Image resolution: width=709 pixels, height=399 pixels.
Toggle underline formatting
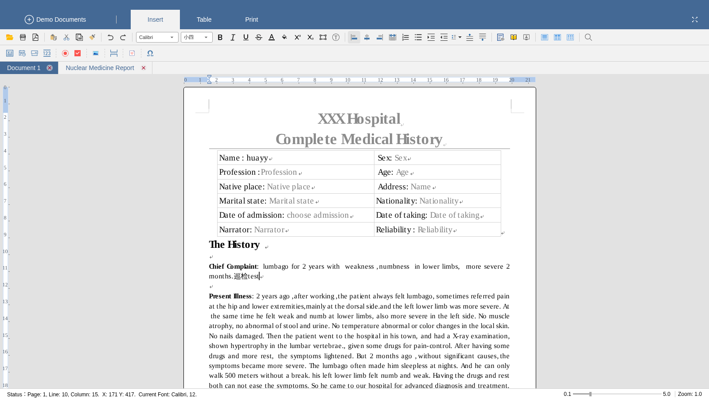[x=246, y=37]
